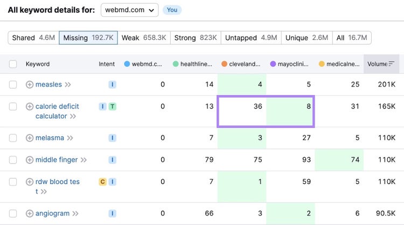Image resolution: width=404 pixels, height=225 pixels.
Task: Check the middle finger row checkbox
Action: 13,160
